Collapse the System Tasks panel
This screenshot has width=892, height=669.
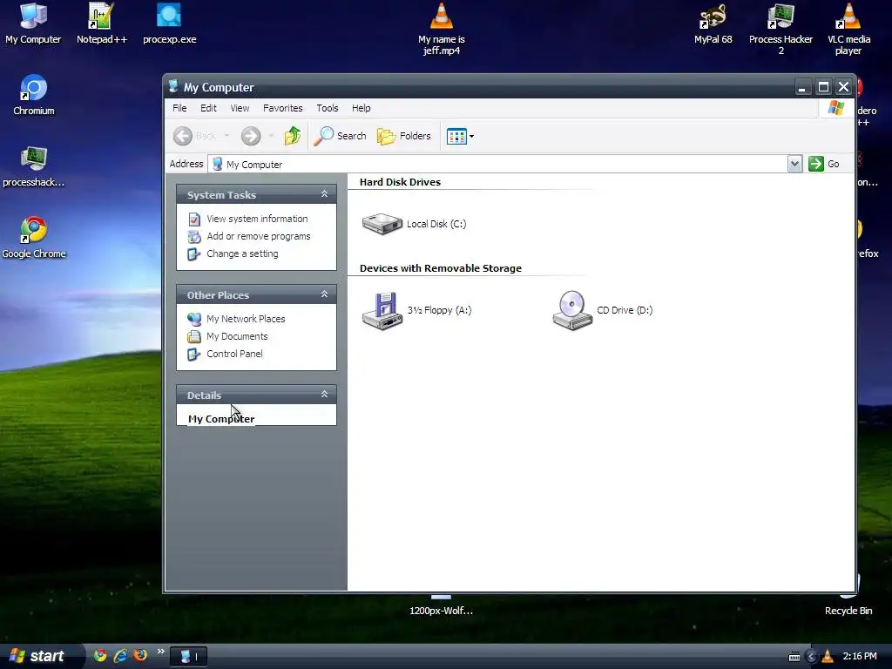(324, 194)
